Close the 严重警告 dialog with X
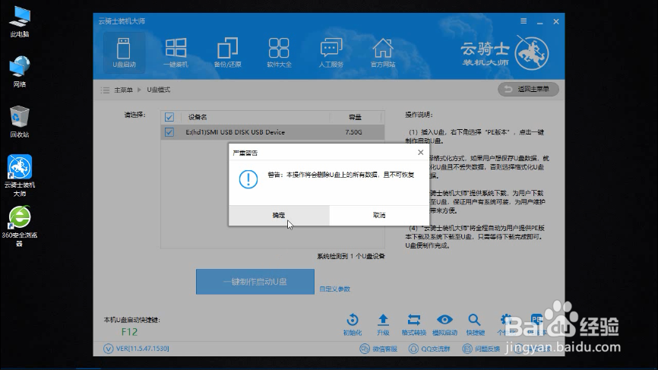The width and height of the screenshot is (658, 370). click(420, 152)
